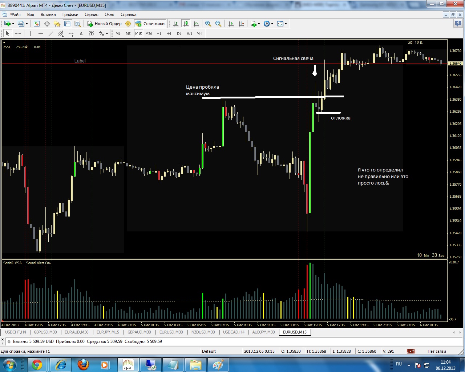The width and height of the screenshot is (465, 372).
Task: Zoom in on the chart
Action: (208, 24)
